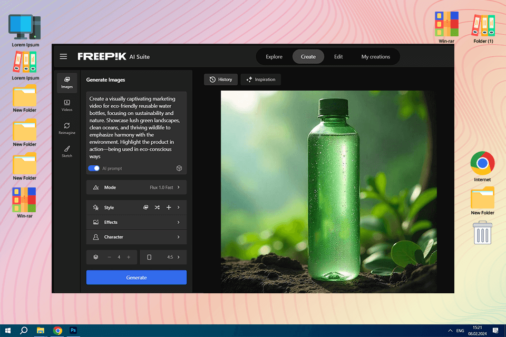The height and width of the screenshot is (337, 506).
Task: Open the hamburger menu in Freepik
Action: pyautogui.click(x=63, y=56)
